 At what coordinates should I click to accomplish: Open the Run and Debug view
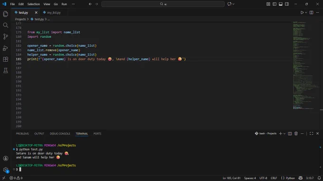click(x=6, y=48)
